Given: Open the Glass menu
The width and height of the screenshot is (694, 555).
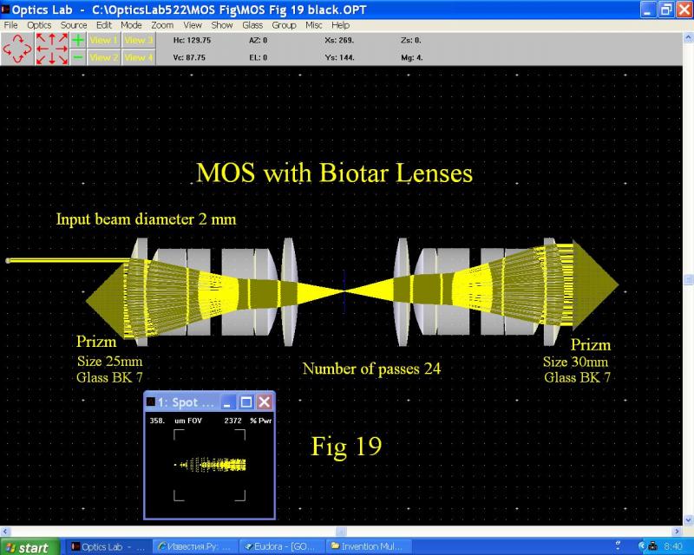Looking at the screenshot, I should point(252,25).
